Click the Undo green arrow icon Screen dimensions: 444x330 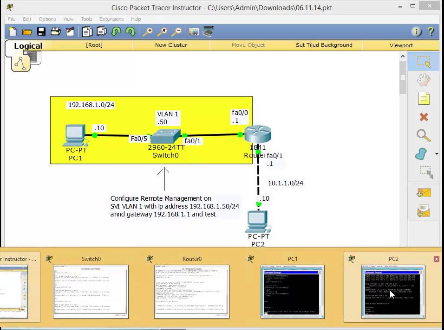116,32
